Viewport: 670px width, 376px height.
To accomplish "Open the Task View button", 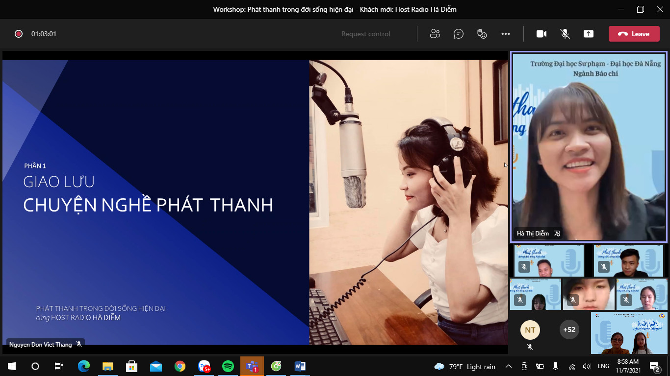I will [58, 366].
